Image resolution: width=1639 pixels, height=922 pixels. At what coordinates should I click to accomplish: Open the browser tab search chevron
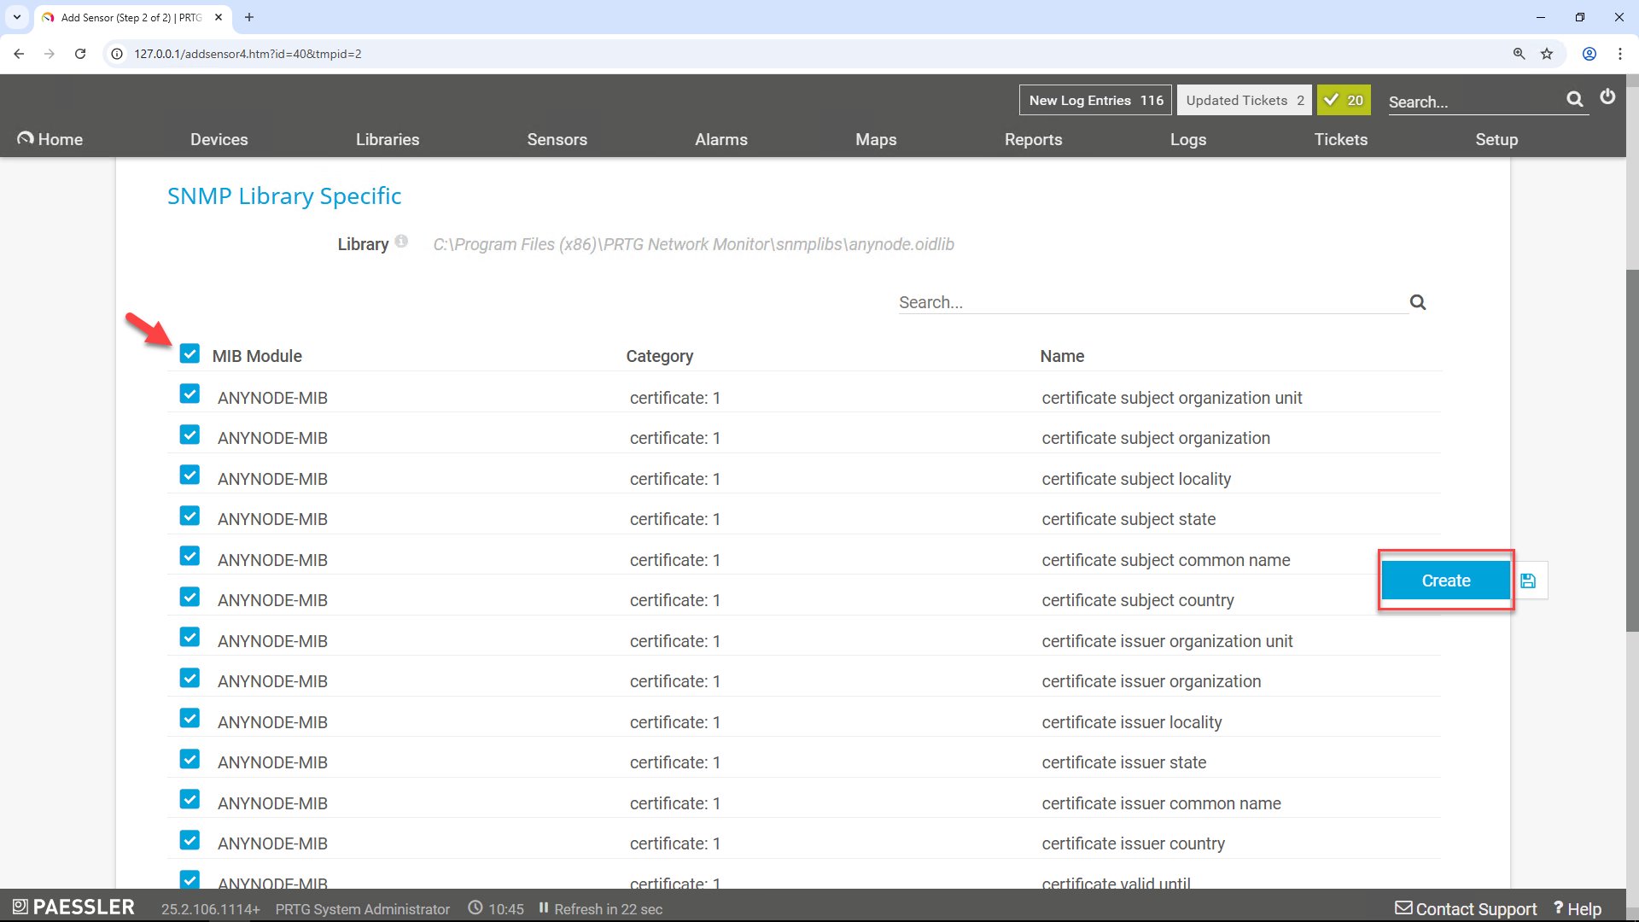pos(16,17)
